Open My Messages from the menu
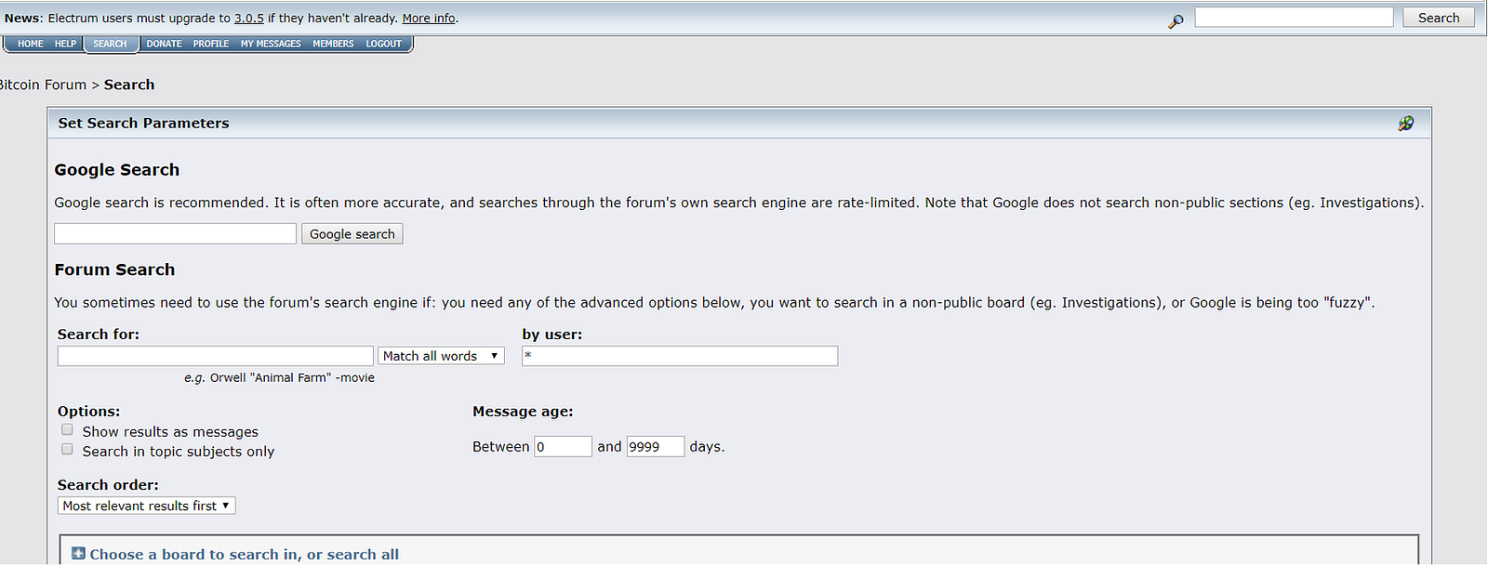Viewport: 1488px width, 565px height. tap(271, 44)
